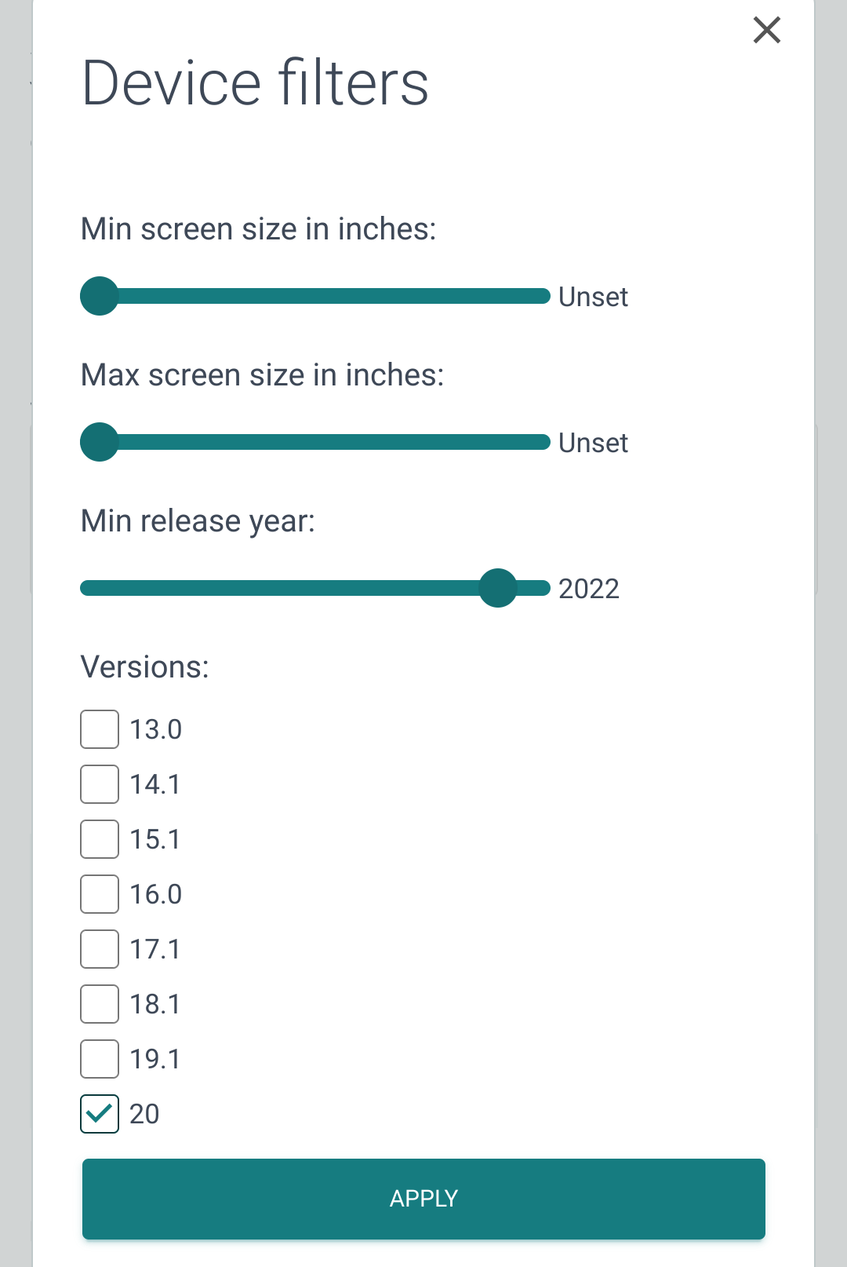Close the Device filters dialog
Image resolution: width=847 pixels, height=1267 pixels.
pos(766,31)
